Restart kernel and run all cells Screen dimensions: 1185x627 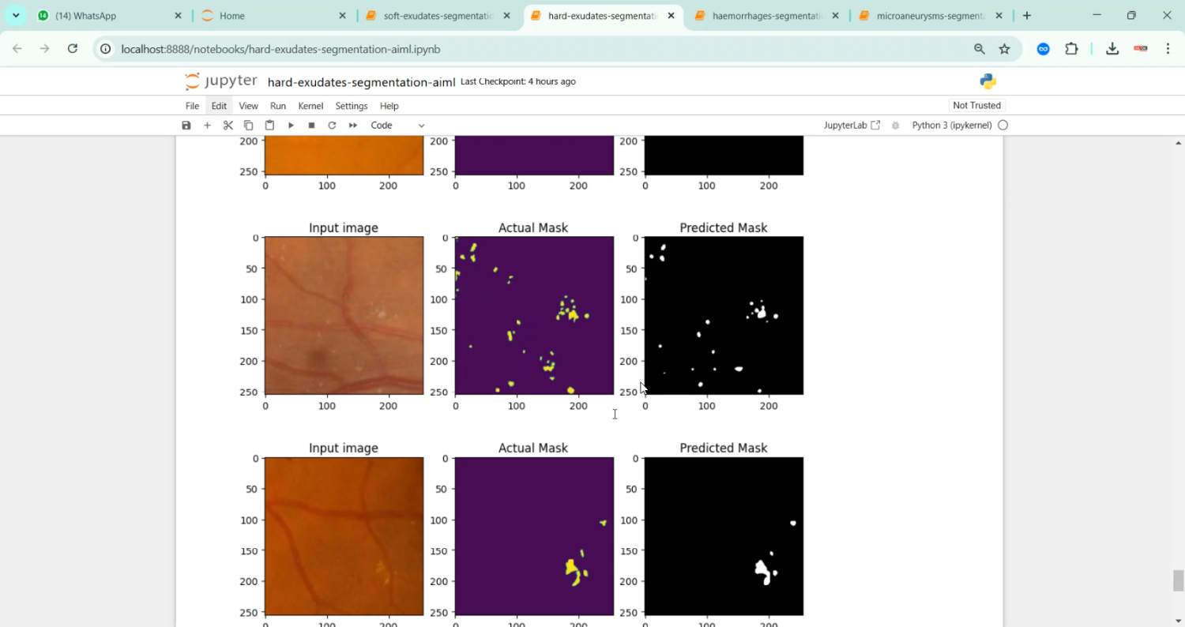[x=353, y=126]
